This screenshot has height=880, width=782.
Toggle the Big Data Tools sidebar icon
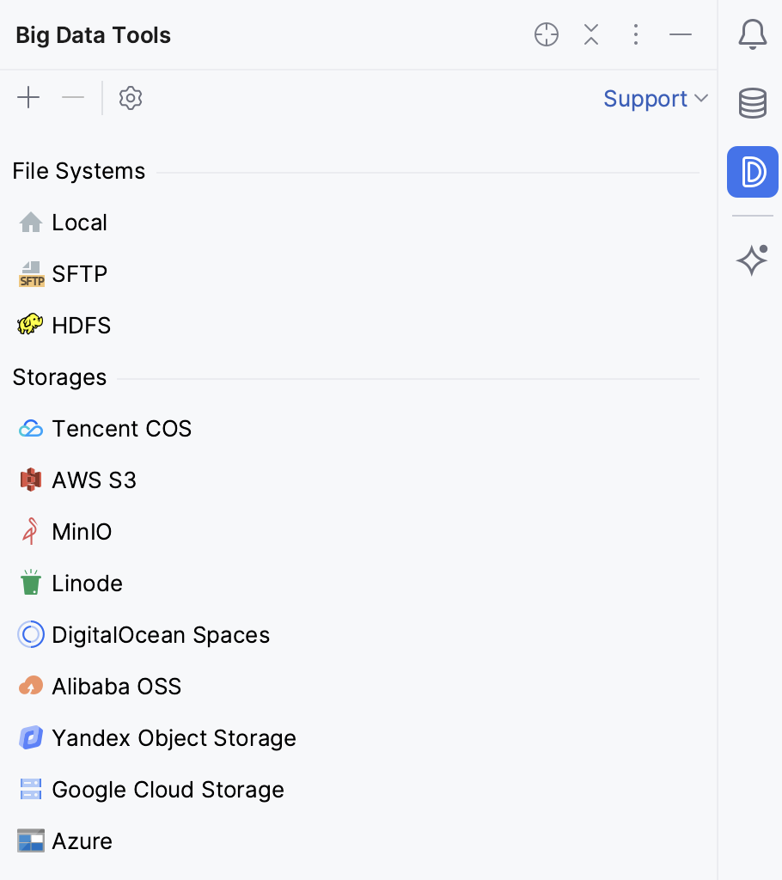(x=752, y=172)
